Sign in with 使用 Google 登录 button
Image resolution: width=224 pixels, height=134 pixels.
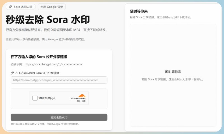point(52,7)
